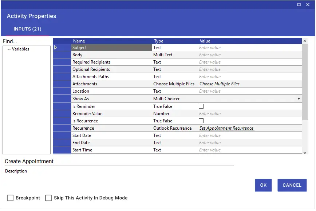Select the Attachments Paths name cell
The width and height of the screenshot is (316, 211).
click(112, 77)
